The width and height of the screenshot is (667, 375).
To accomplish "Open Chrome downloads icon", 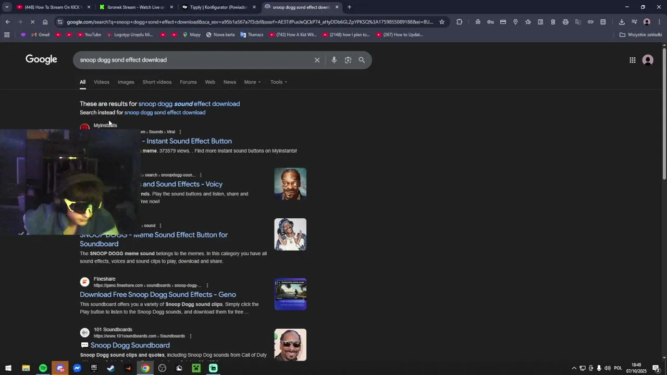I will coord(622,22).
